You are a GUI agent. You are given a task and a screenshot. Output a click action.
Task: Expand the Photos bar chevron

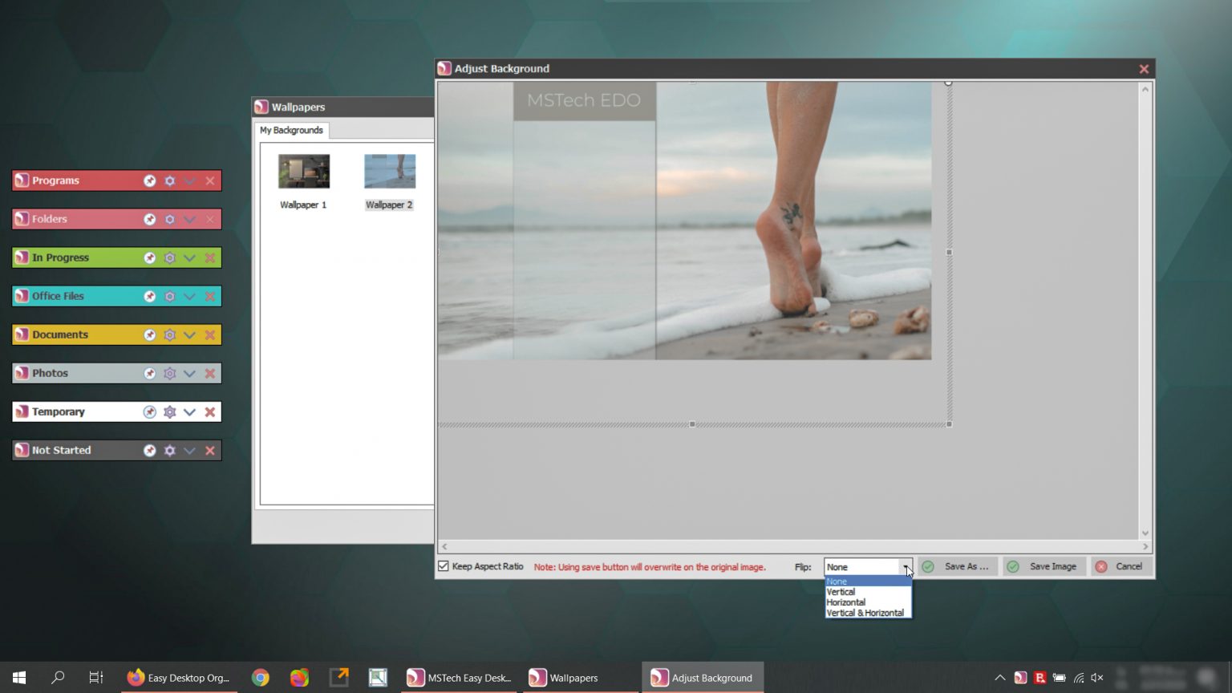pyautogui.click(x=190, y=373)
